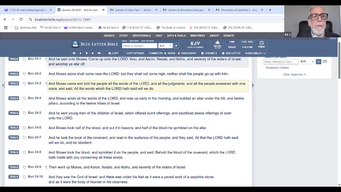Screen dimensions: 341x192
Task: Toggle the Paragraph format checkbox
Action: pos(179,53)
